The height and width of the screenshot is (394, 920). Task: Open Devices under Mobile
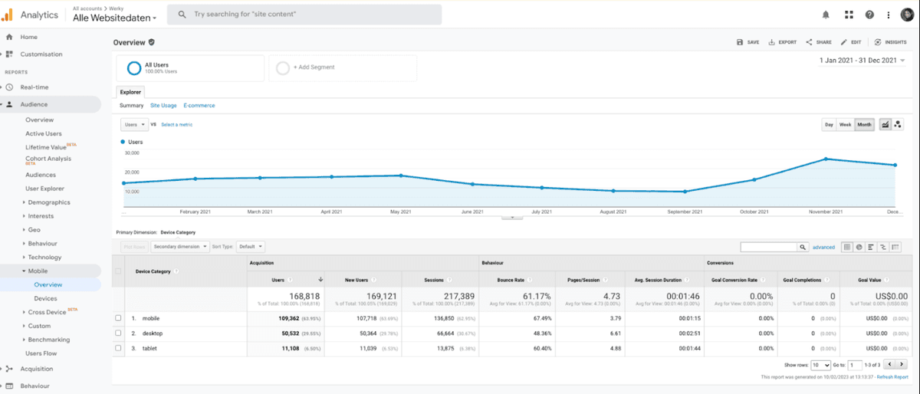pyautogui.click(x=45, y=298)
